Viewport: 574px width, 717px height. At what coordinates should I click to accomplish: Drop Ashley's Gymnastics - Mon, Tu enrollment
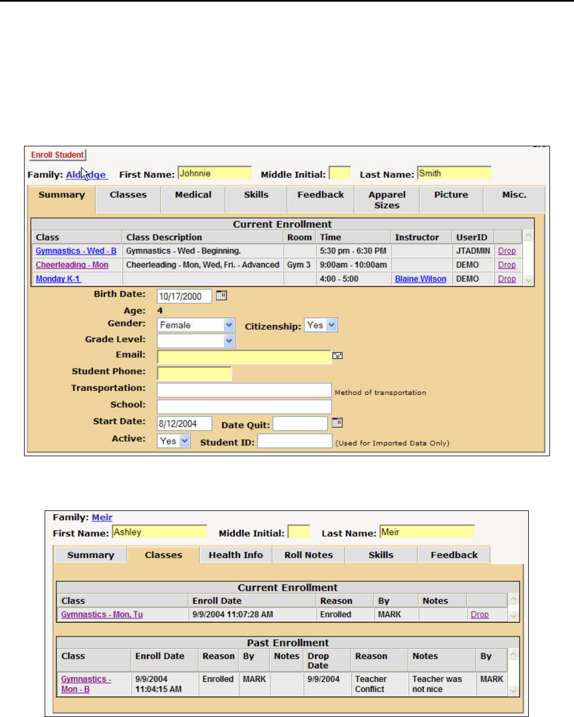click(480, 615)
